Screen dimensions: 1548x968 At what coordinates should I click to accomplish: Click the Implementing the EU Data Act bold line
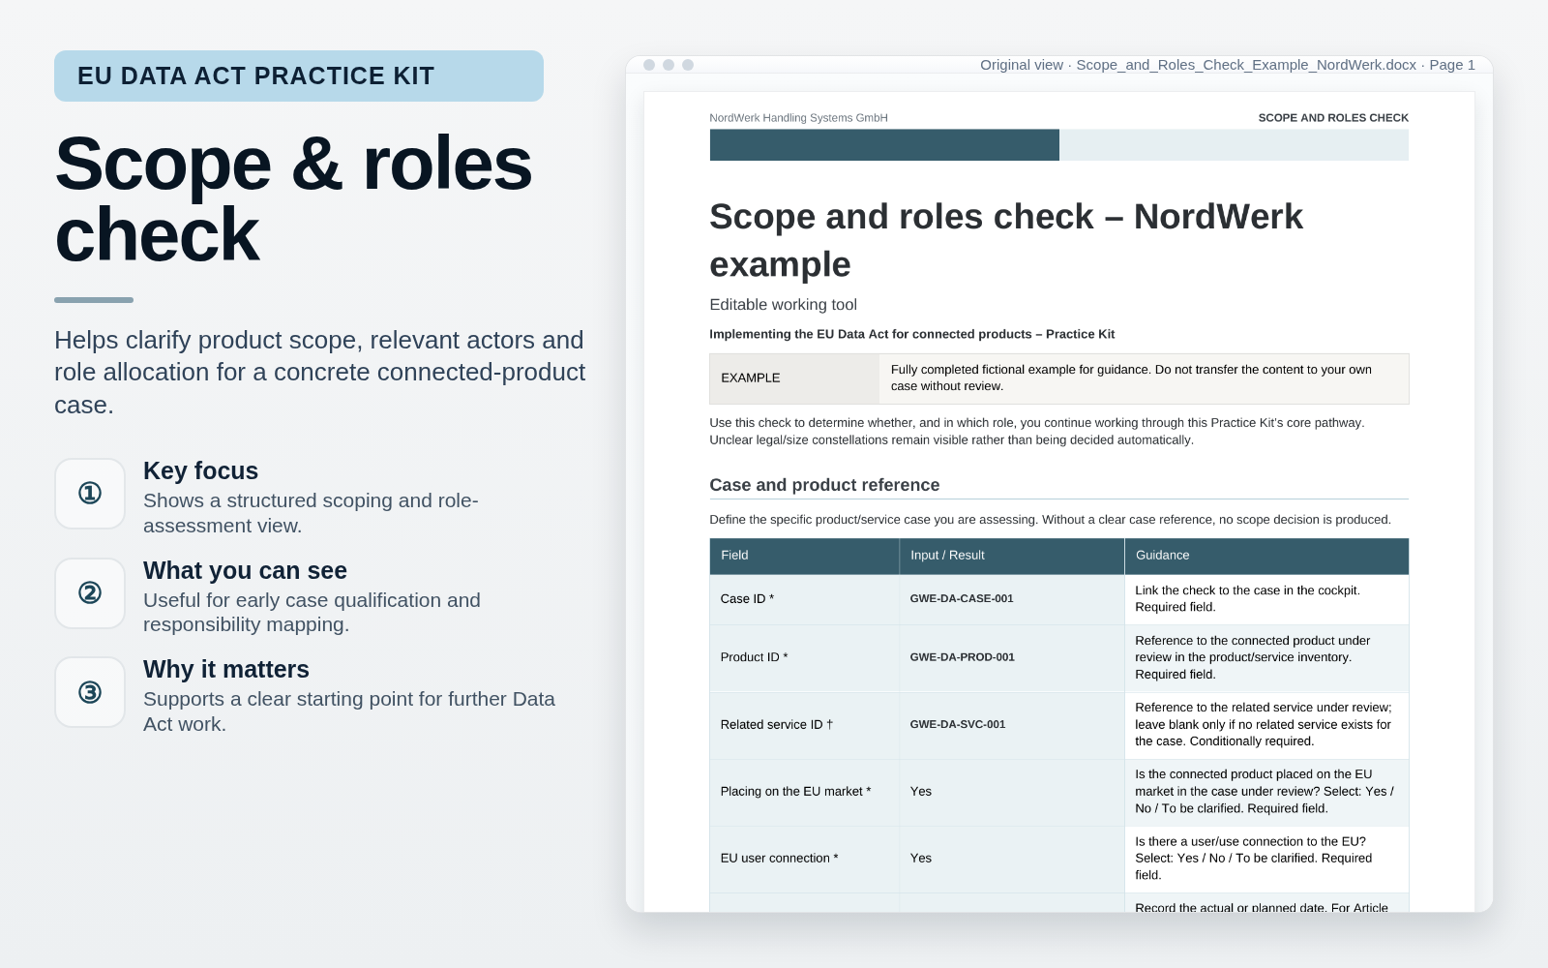911,335
